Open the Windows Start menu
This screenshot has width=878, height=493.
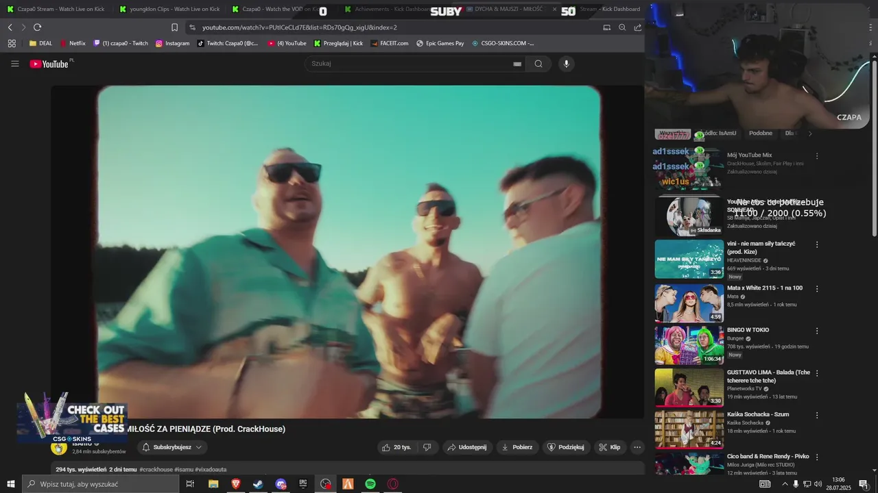11,484
